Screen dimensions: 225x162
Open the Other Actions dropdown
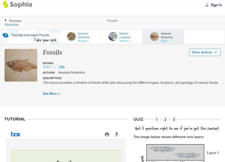pos(205,52)
